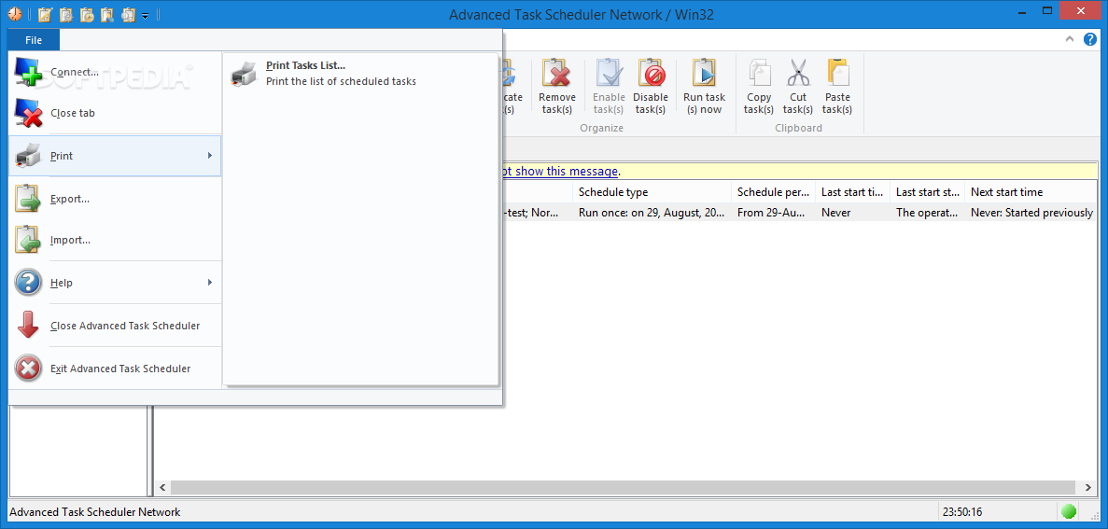Click Copy task(s) in the Clipboard group
1108x529 pixels.
click(x=759, y=86)
